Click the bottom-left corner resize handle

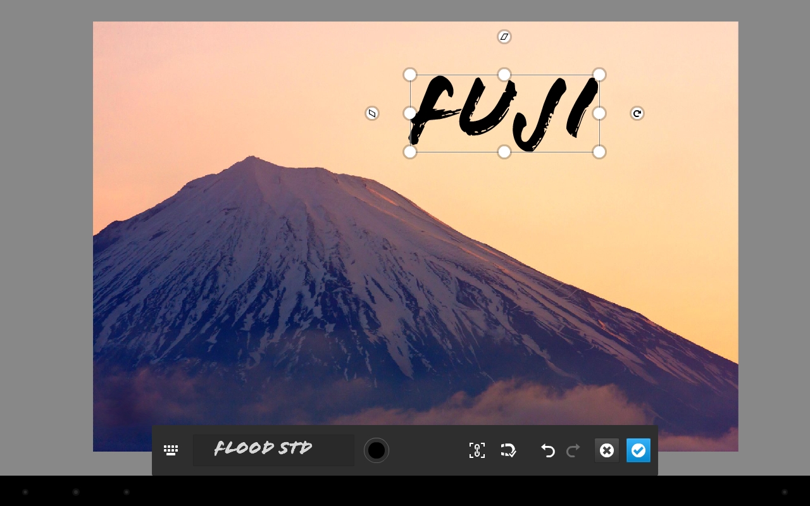tap(410, 152)
